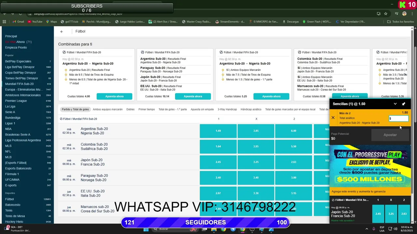Image resolution: width=417 pixels, height=234 pixels.
Task: Open En Vivo Ahora (71) section
Action: (x=18, y=42)
